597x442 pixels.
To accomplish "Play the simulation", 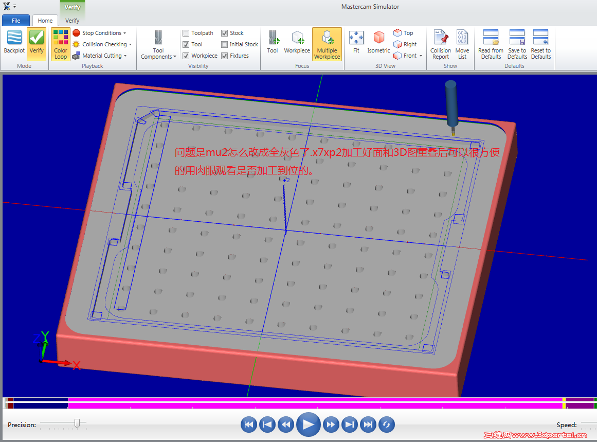I will (x=309, y=424).
